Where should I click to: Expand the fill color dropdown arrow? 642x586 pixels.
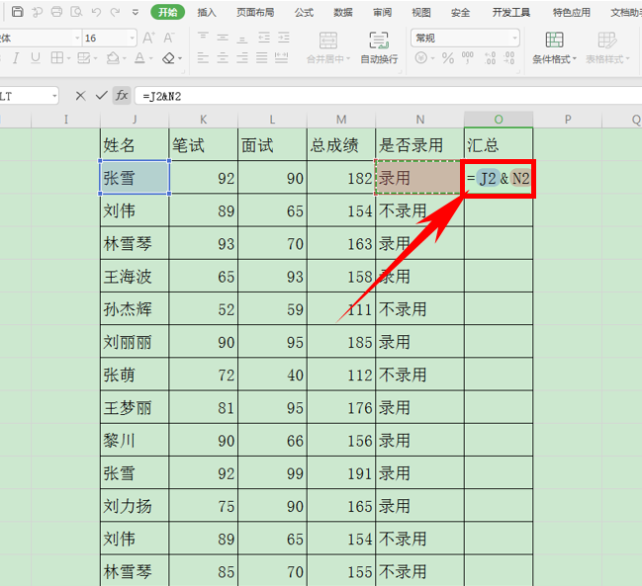coord(124,58)
